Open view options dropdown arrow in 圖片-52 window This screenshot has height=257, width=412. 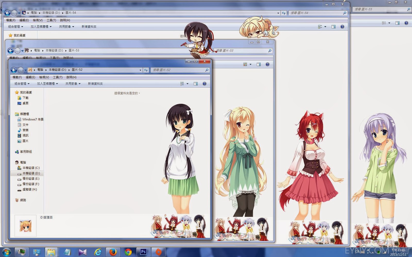[x=187, y=84]
